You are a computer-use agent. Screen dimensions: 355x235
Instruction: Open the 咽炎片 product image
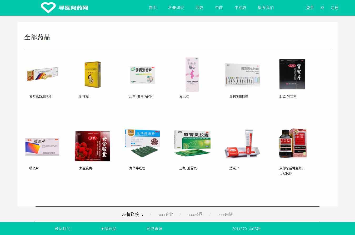pyautogui.click(x=42, y=147)
